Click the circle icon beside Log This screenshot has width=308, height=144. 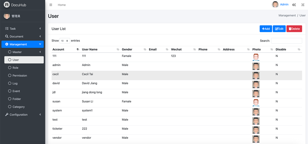(10, 83)
